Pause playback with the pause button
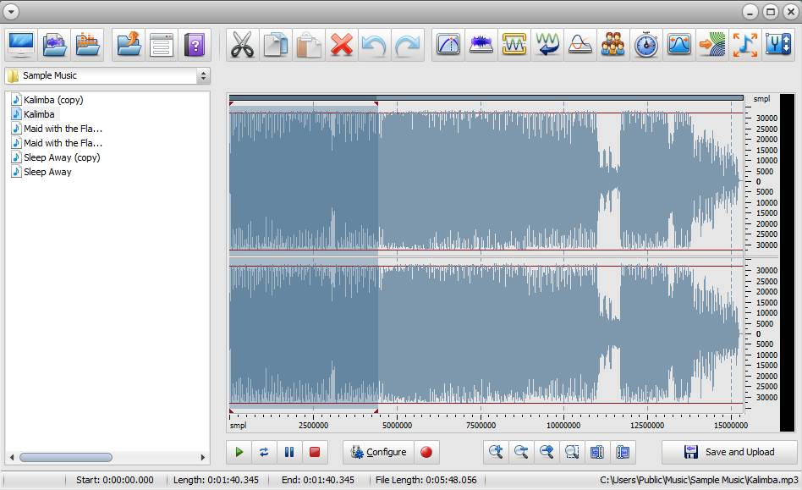Image resolution: width=802 pixels, height=490 pixels. 289,452
